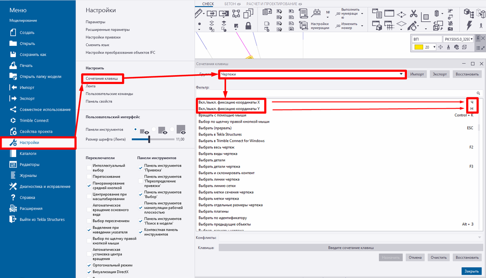Toggle the Визуализация DirectX checkbox
This screenshot has width=486, height=278.
pos(89,272)
